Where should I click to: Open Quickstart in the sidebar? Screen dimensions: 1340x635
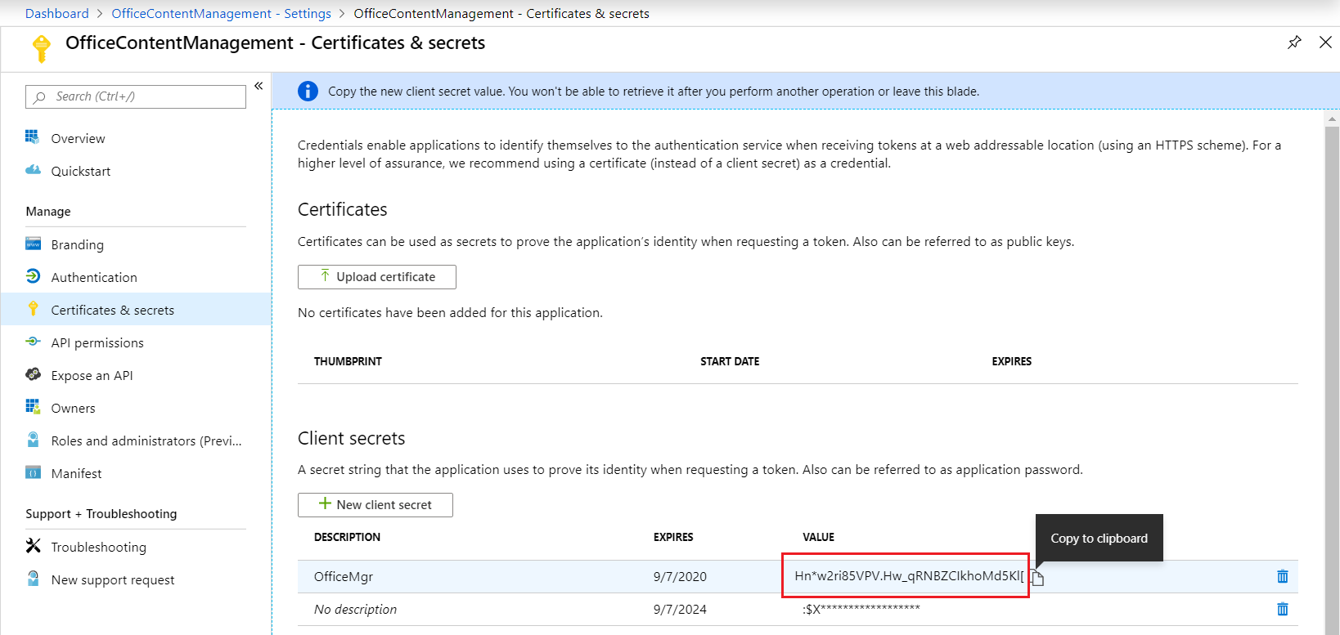click(x=80, y=171)
